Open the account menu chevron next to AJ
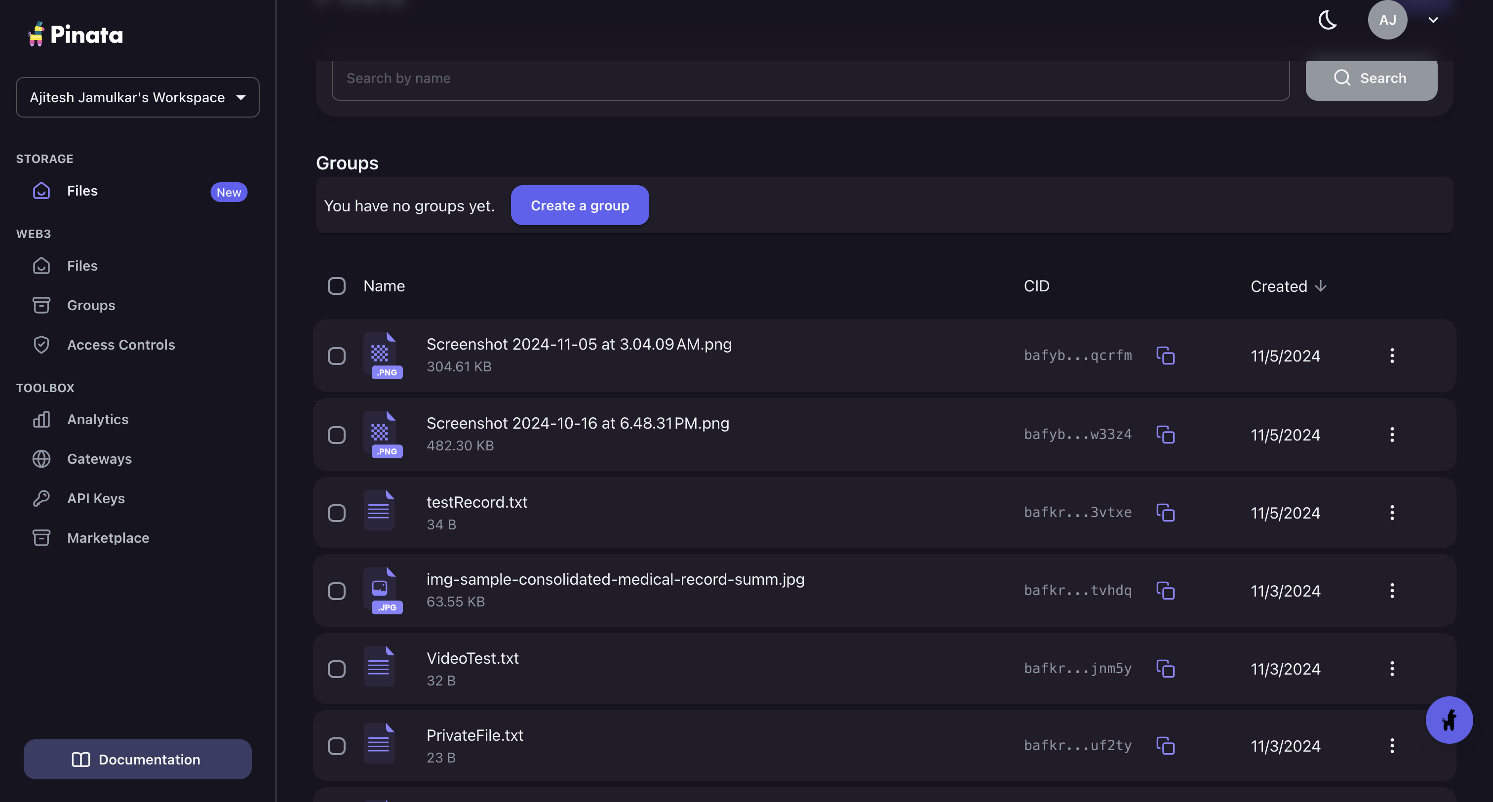The image size is (1493, 802). (1433, 20)
